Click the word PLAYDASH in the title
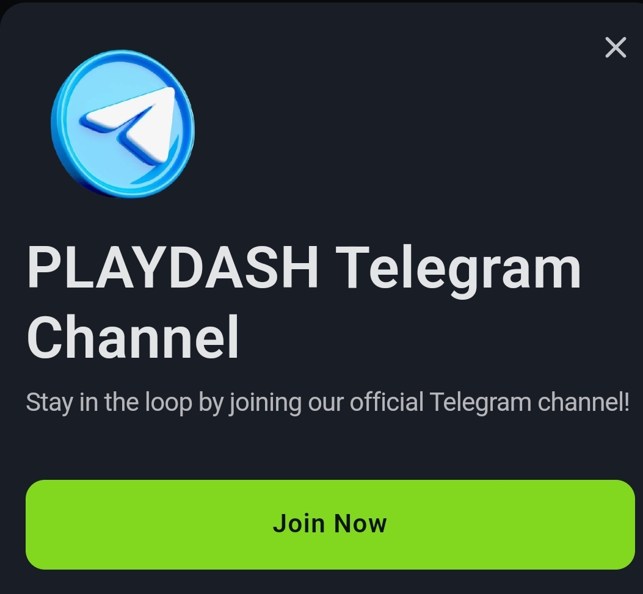The image size is (643, 594). [x=172, y=267]
